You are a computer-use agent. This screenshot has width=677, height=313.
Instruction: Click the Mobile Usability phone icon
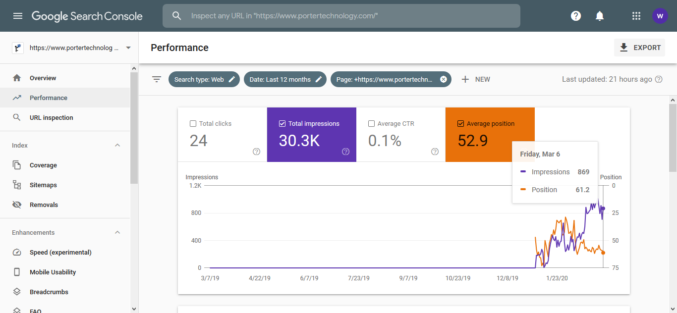[17, 272]
